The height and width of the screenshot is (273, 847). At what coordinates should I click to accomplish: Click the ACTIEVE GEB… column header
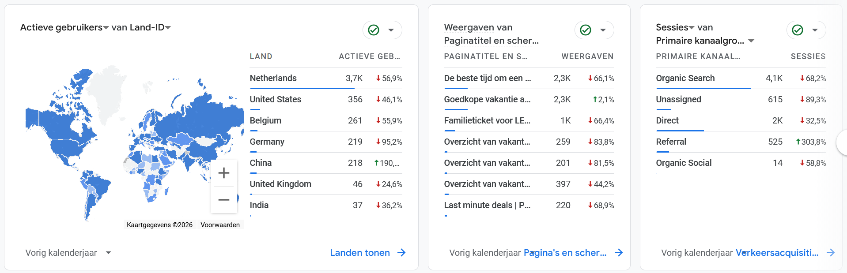[x=369, y=56]
